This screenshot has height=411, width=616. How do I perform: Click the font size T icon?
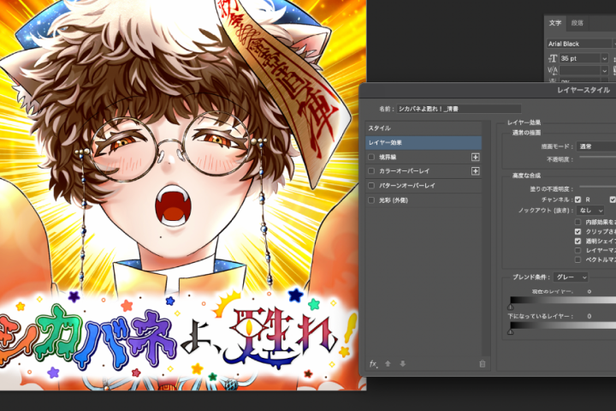point(553,57)
